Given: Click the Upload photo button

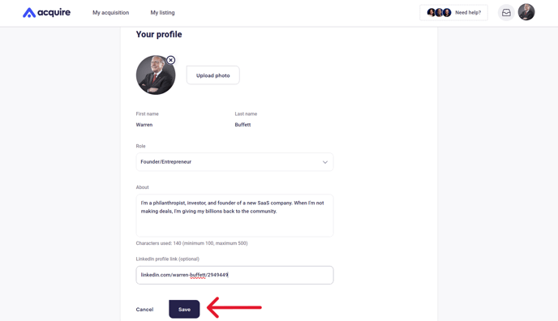Looking at the screenshot, I should tap(212, 75).
